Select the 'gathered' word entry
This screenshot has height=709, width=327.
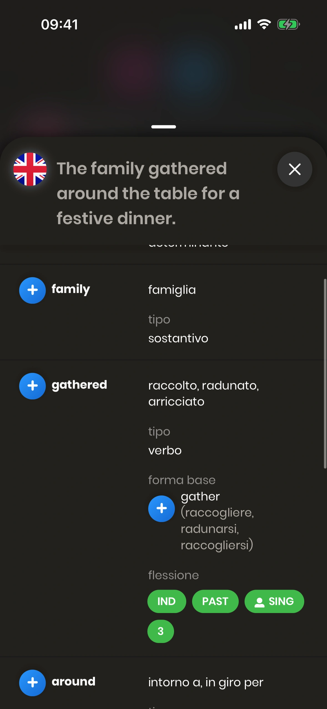[79, 385]
